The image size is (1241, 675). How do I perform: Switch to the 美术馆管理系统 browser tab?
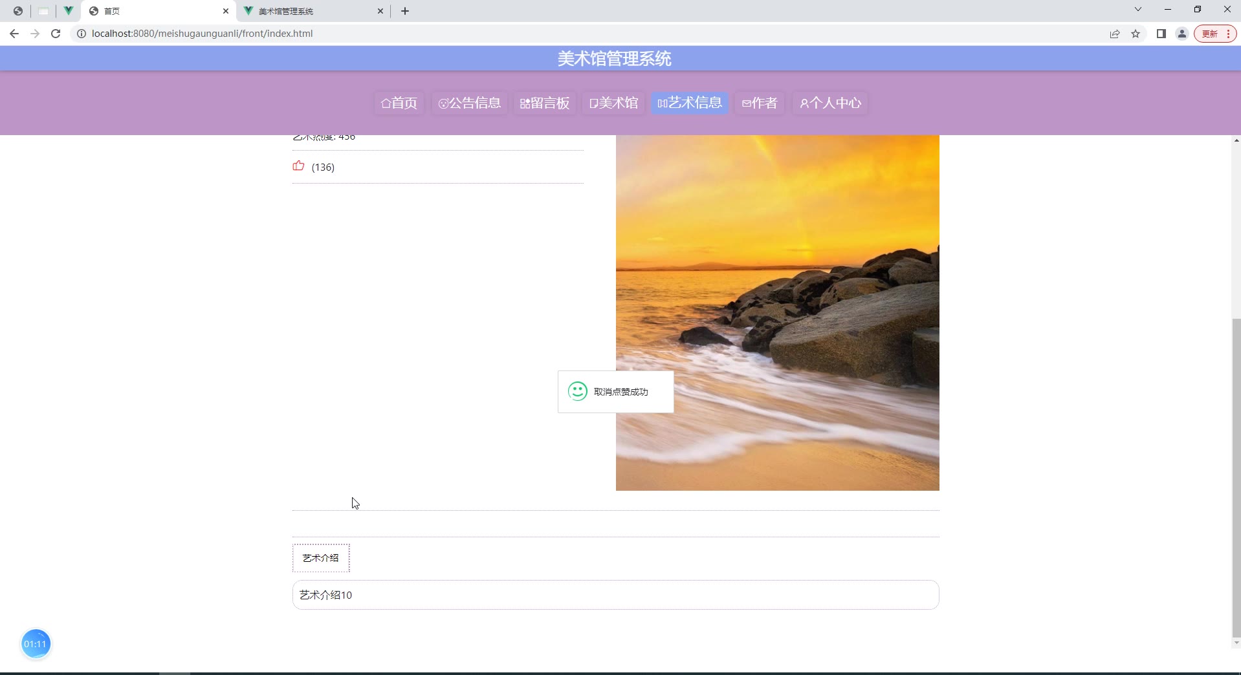pos(311,11)
